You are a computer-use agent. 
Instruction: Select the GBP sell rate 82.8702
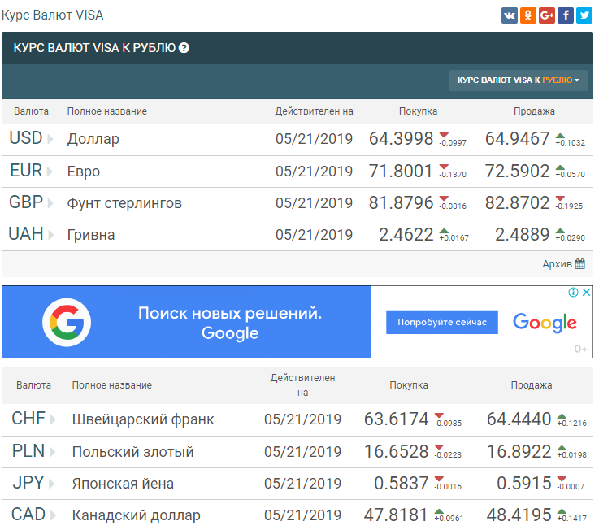517,203
